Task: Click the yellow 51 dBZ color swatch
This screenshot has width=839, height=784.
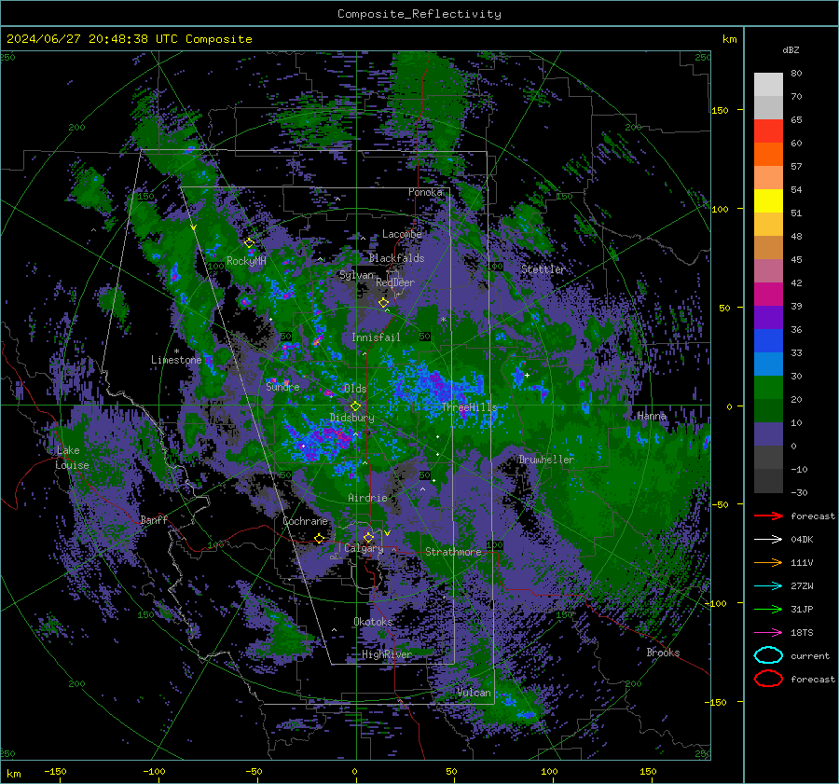Action: 768,201
